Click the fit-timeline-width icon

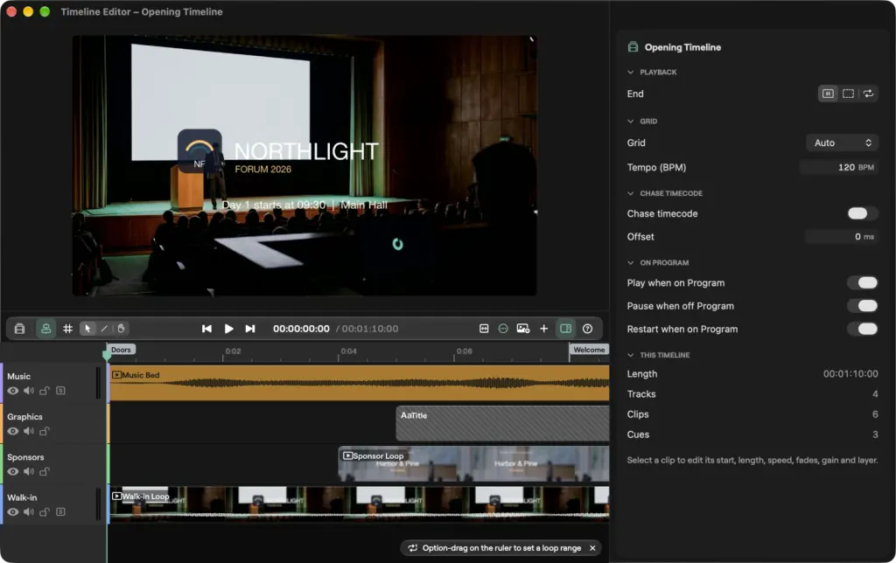483,329
